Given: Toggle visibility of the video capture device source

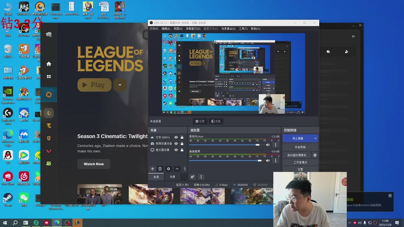Looking at the screenshot, I should pyautogui.click(x=176, y=144).
